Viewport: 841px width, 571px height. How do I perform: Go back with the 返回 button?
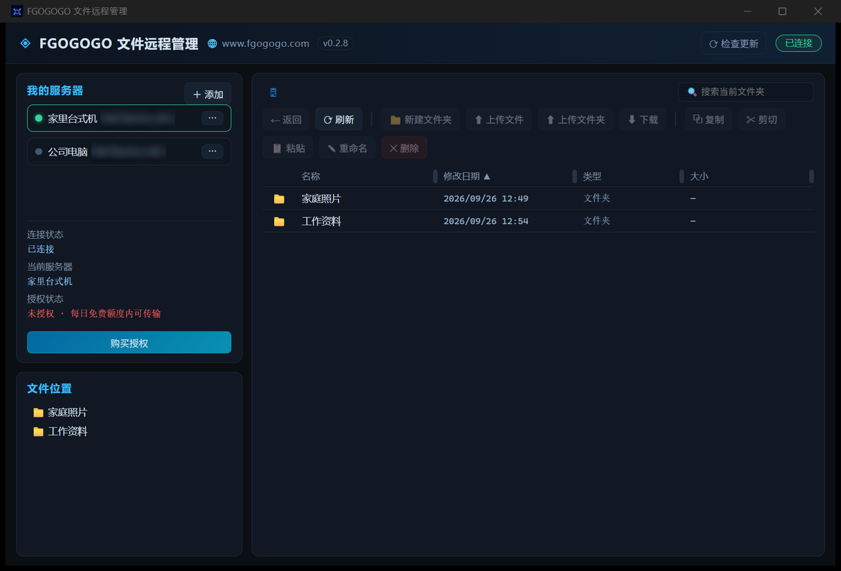pos(286,120)
